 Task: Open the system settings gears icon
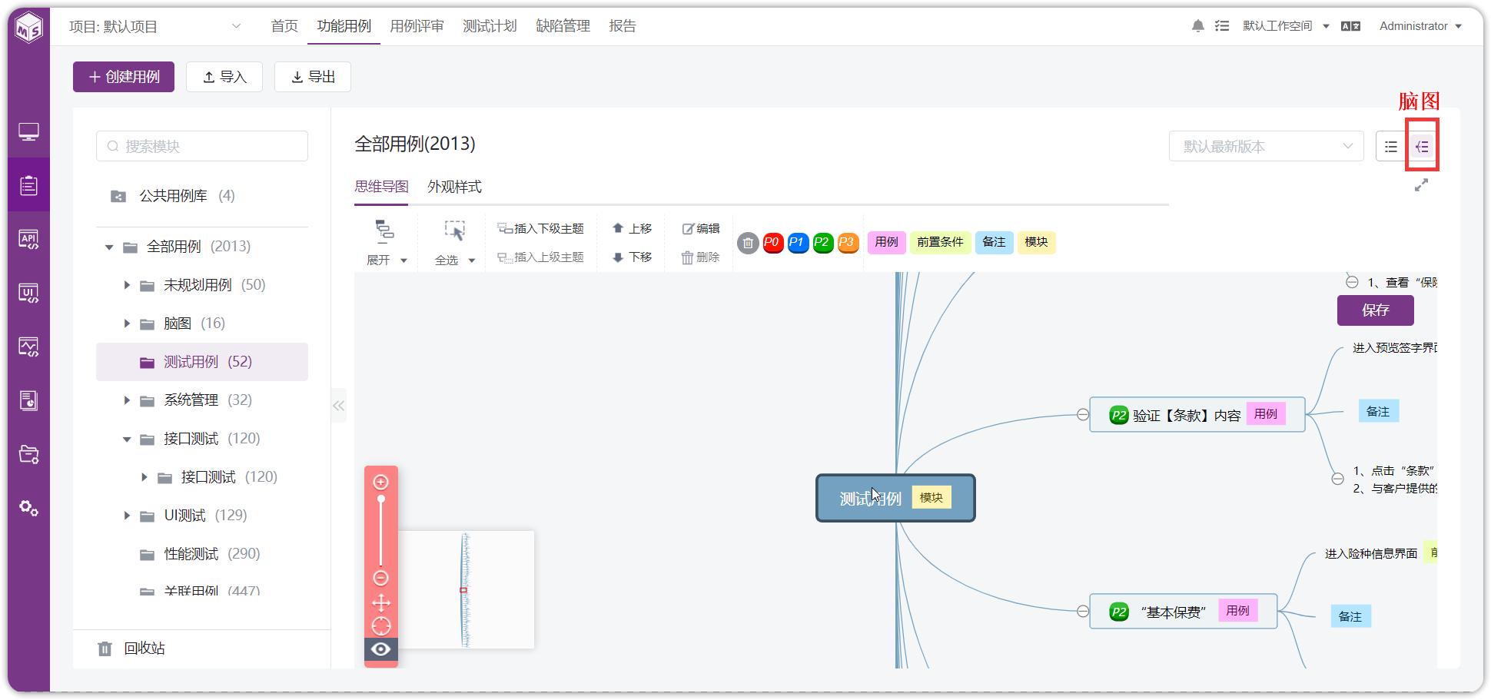28,508
